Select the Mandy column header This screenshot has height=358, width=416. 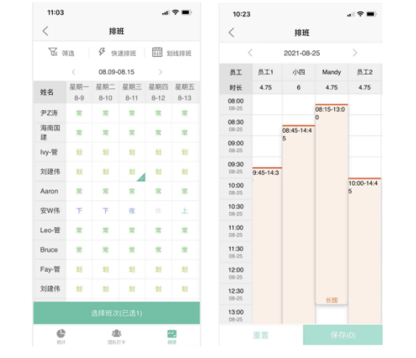pyautogui.click(x=331, y=72)
